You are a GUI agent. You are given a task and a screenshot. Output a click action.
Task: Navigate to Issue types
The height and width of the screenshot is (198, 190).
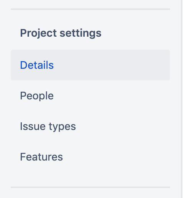[x=90, y=126]
